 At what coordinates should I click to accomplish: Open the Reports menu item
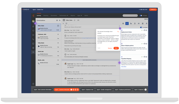click(x=73, y=15)
